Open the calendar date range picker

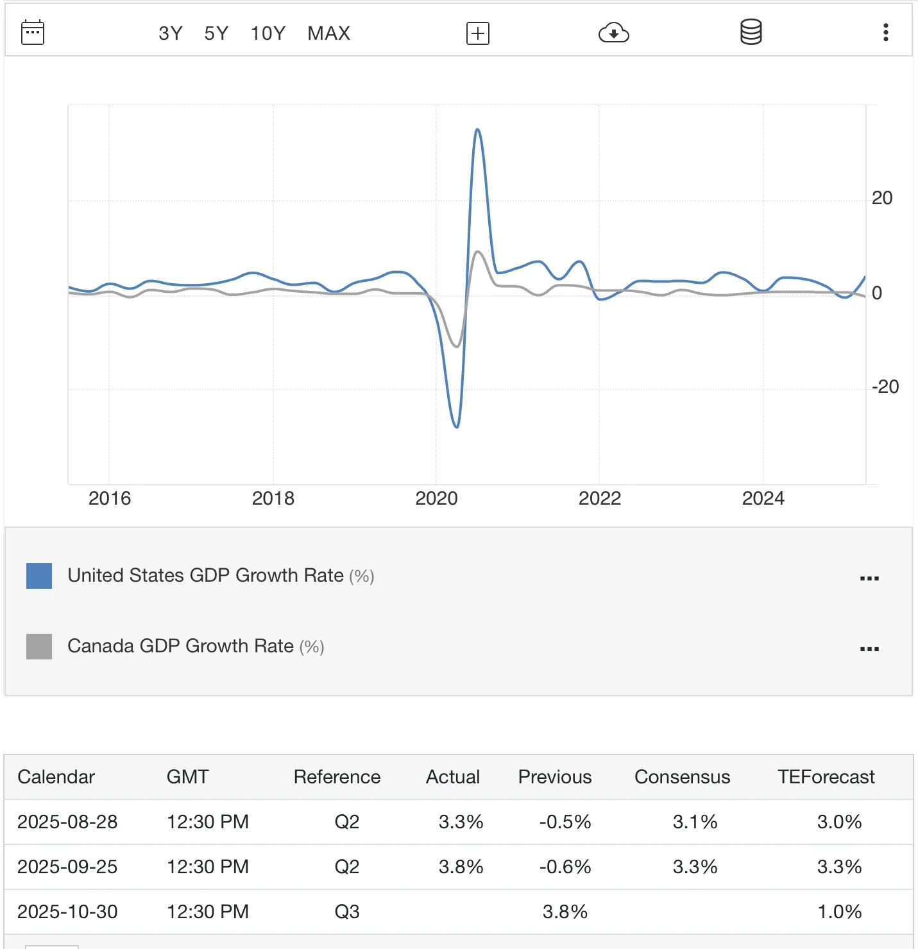(x=33, y=33)
